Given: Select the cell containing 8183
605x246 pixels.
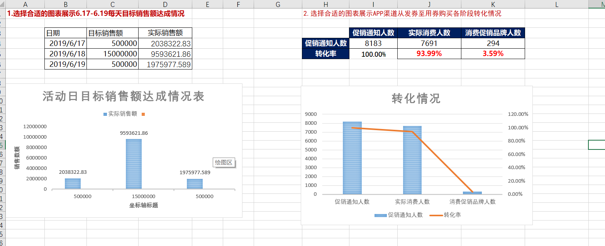Looking at the screenshot, I should (x=373, y=43).
